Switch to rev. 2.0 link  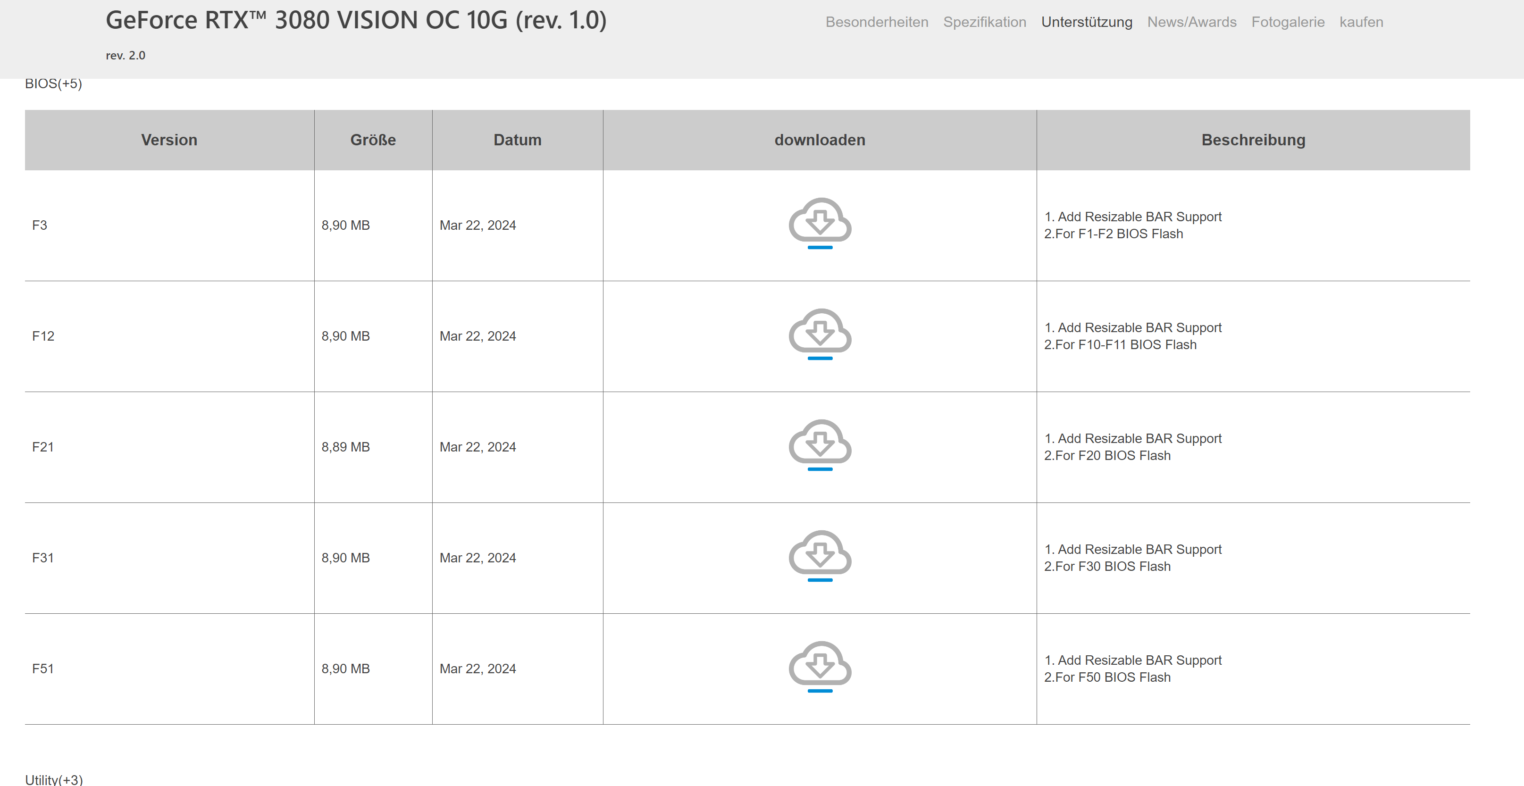[126, 56]
